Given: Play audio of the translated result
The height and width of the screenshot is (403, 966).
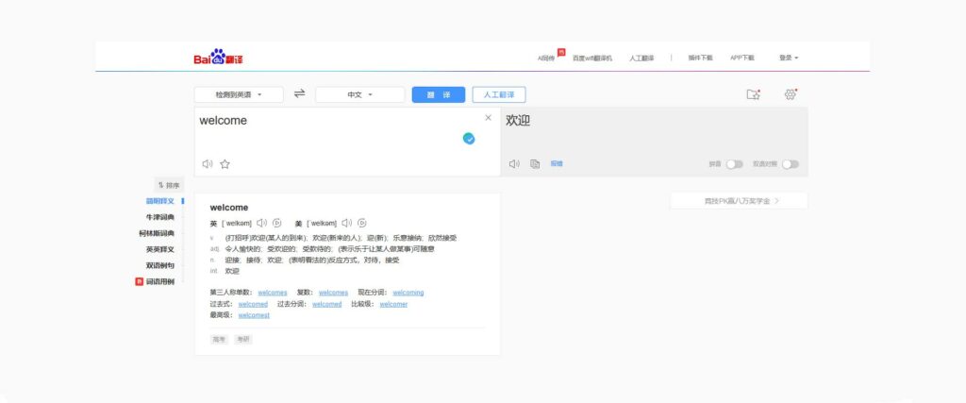Looking at the screenshot, I should pyautogui.click(x=514, y=163).
